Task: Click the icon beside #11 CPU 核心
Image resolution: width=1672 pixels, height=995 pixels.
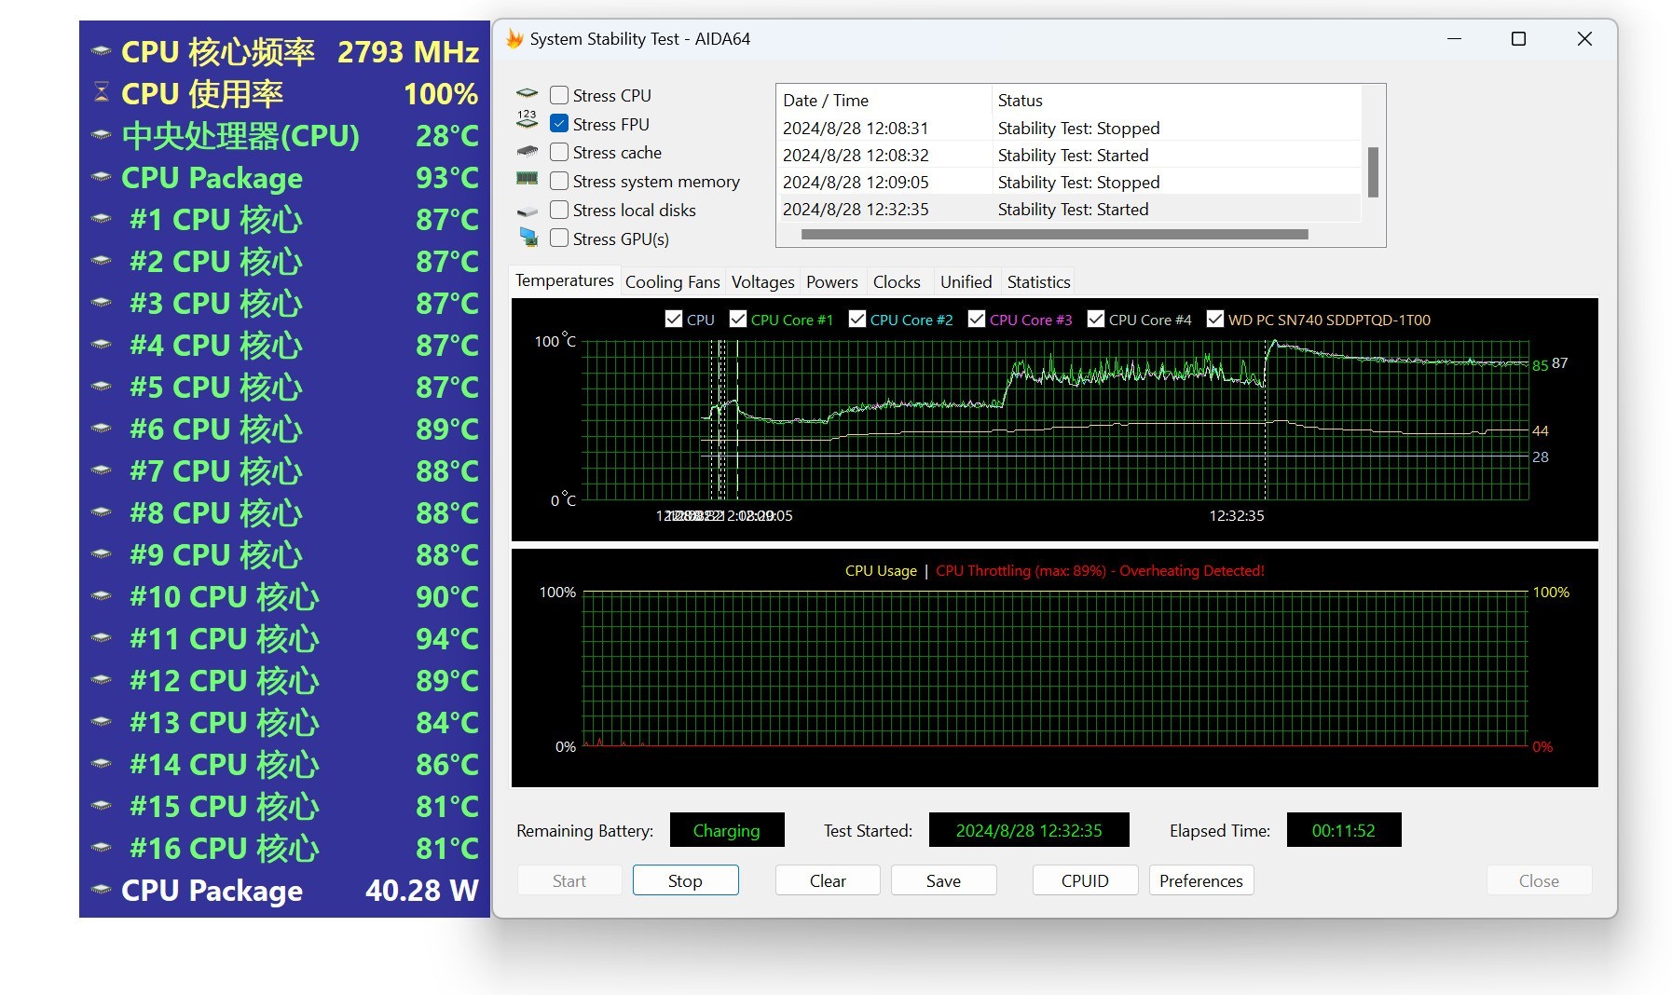Action: click(x=102, y=638)
